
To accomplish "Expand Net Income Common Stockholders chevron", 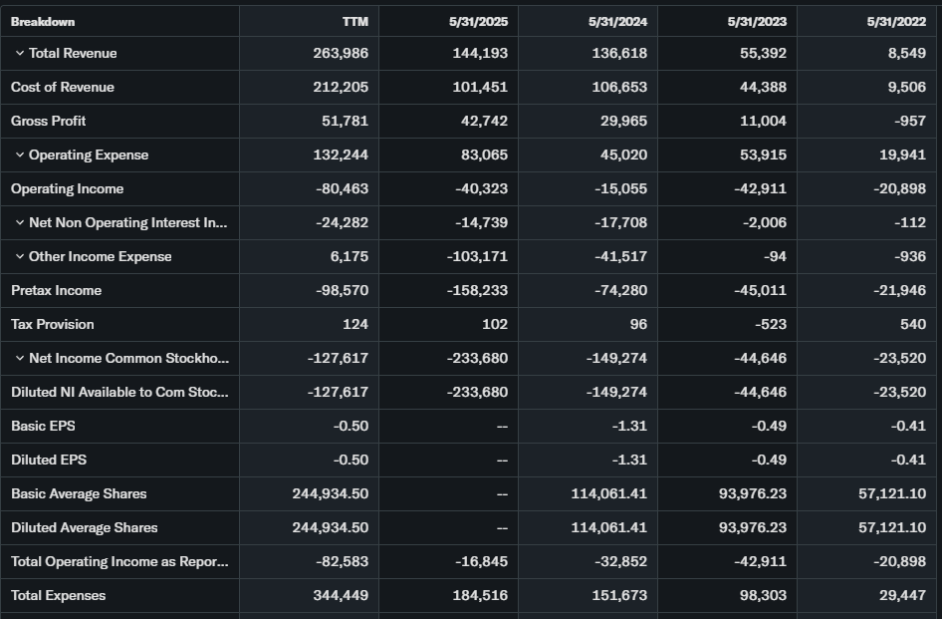I will (x=19, y=359).
